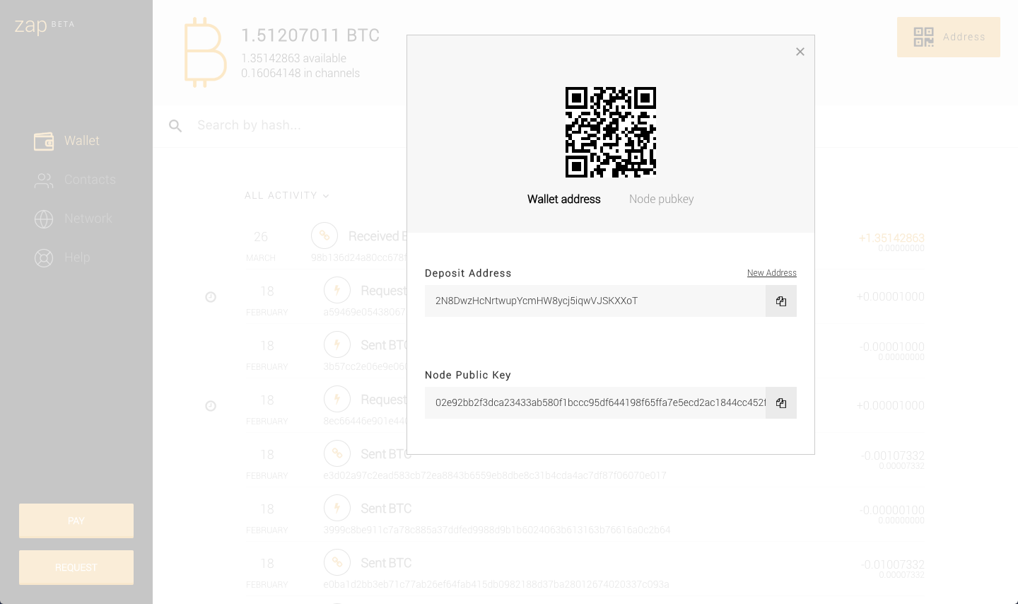Click lightning icon on first Sent BTC row

pos(337,344)
